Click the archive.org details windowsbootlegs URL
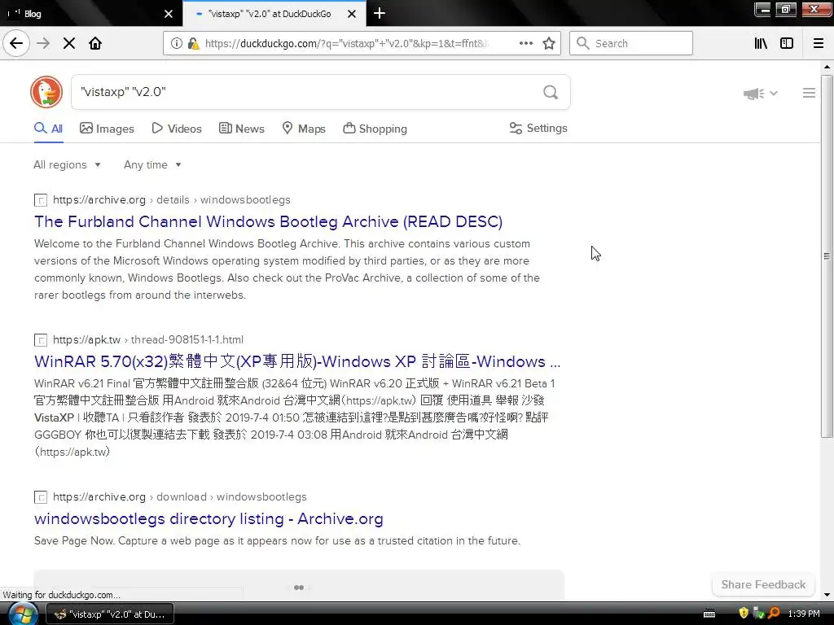The image size is (834, 625). point(171,200)
